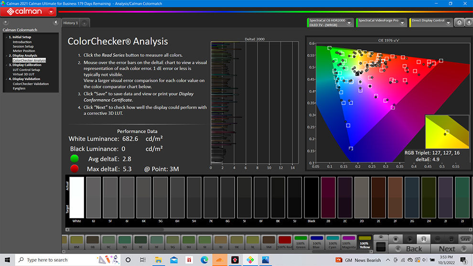The image size is (473, 266).
Task: Open the ColorChecker Validation page
Action: (31, 84)
